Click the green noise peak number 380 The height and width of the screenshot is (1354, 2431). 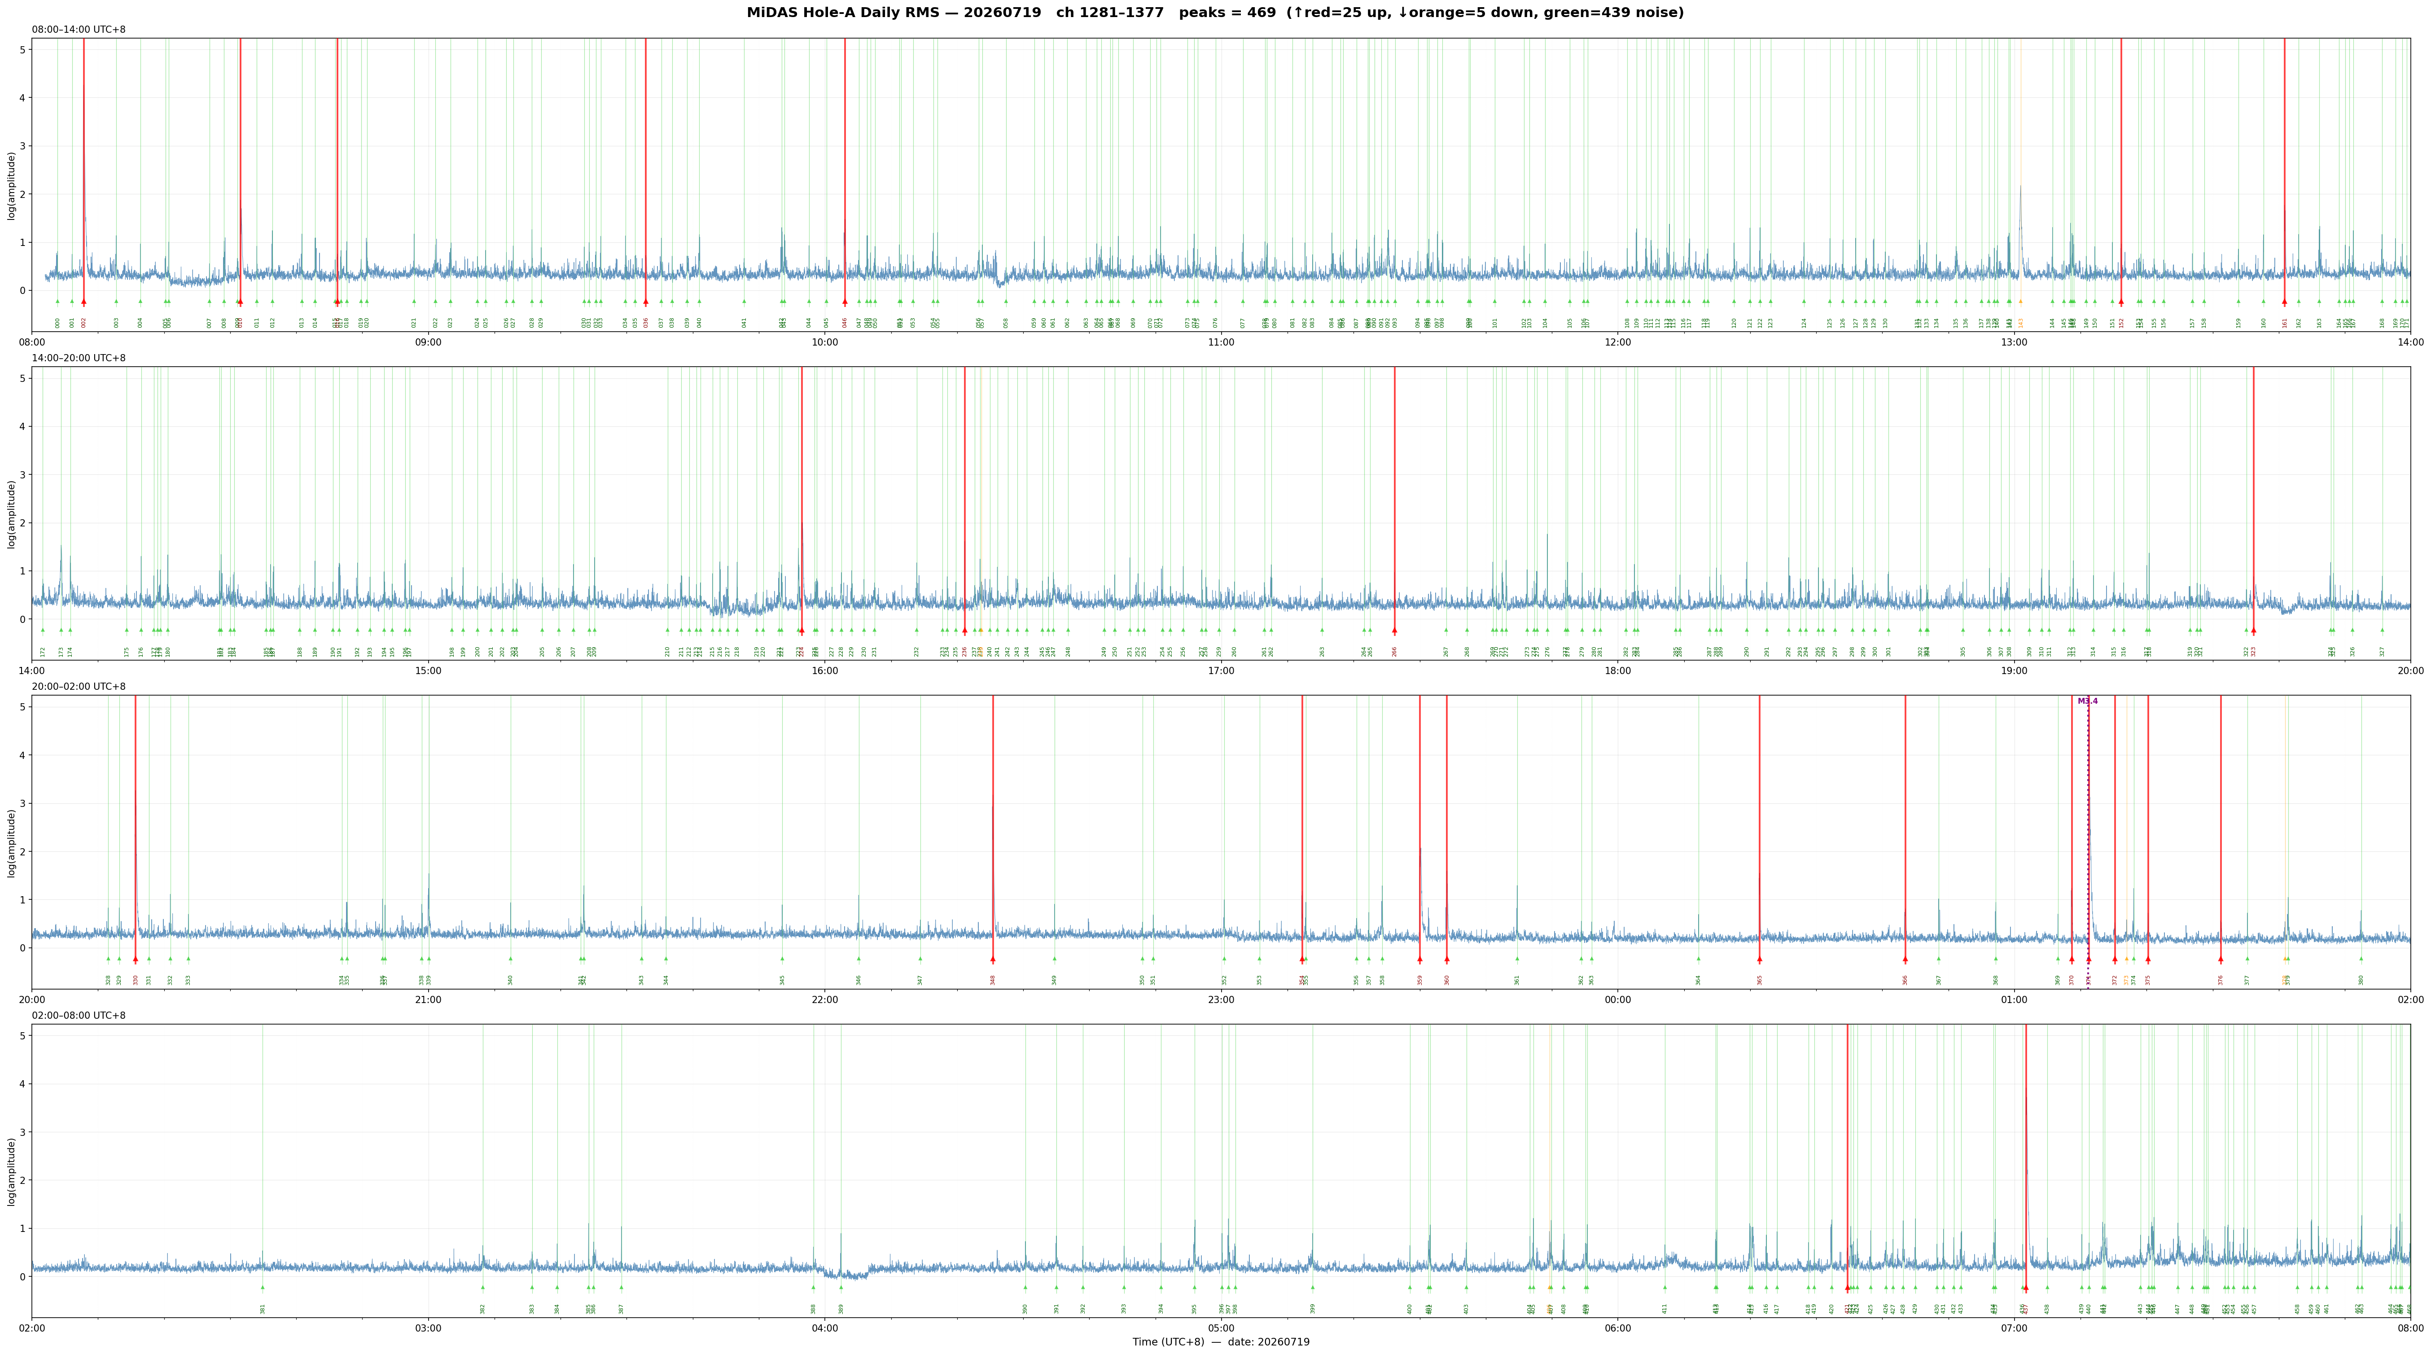pyautogui.click(x=2361, y=979)
